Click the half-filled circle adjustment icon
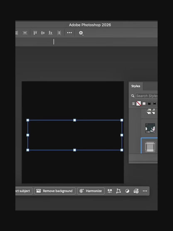This screenshot has width=173, height=231. (x=127, y=191)
